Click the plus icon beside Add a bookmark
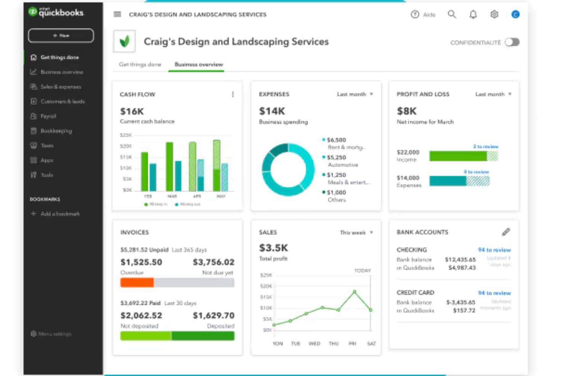The width and height of the screenshot is (564, 376). click(x=33, y=214)
